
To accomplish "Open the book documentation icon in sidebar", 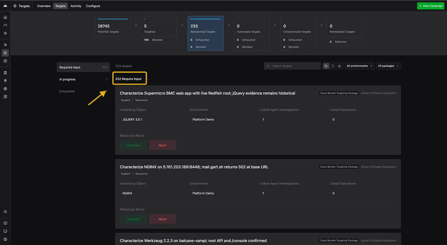I will tap(5, 223).
